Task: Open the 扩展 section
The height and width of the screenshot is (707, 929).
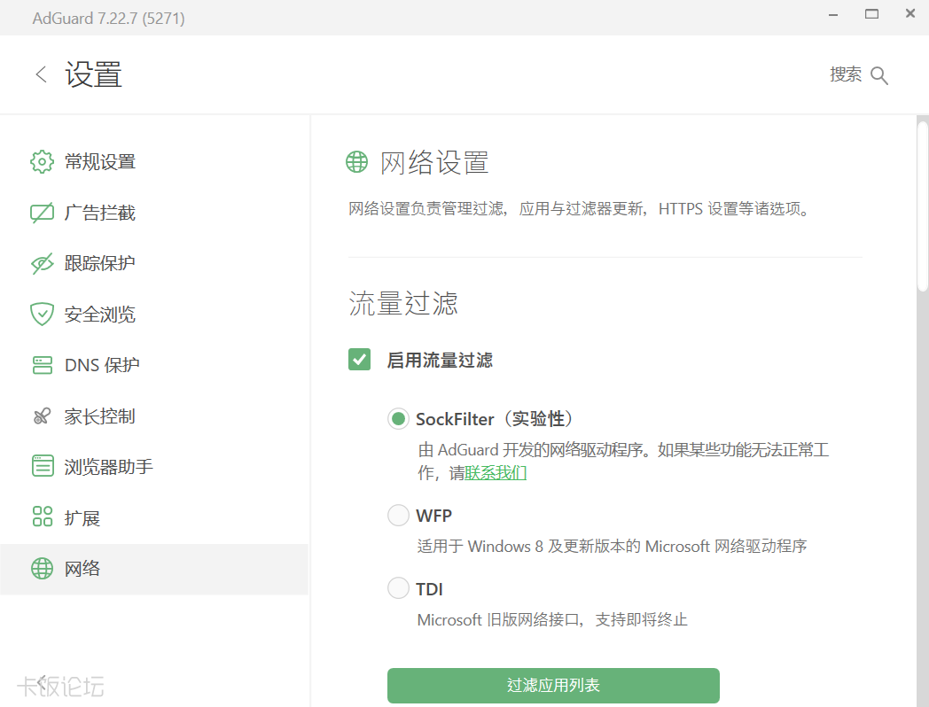Action: click(x=154, y=518)
